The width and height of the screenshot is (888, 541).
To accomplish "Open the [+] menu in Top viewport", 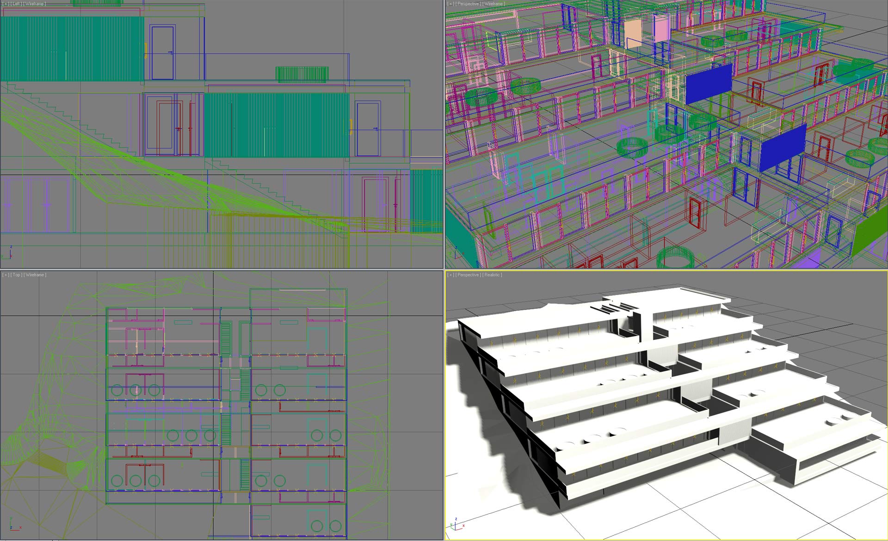I will pyautogui.click(x=6, y=275).
